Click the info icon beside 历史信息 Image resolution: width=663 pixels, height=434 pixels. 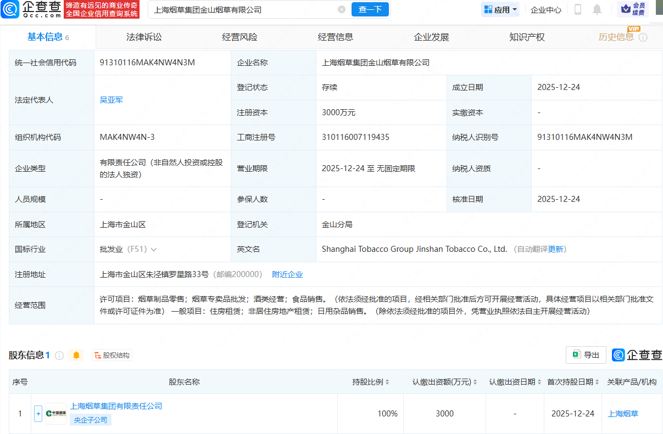pos(643,37)
